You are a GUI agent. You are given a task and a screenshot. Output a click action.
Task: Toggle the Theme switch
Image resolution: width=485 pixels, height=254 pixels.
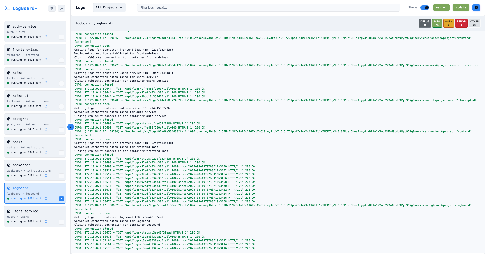[x=425, y=8]
